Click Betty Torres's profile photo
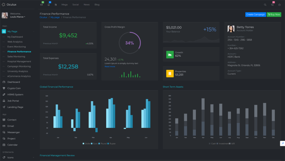The width and height of the screenshot is (285, 161). 231,29
